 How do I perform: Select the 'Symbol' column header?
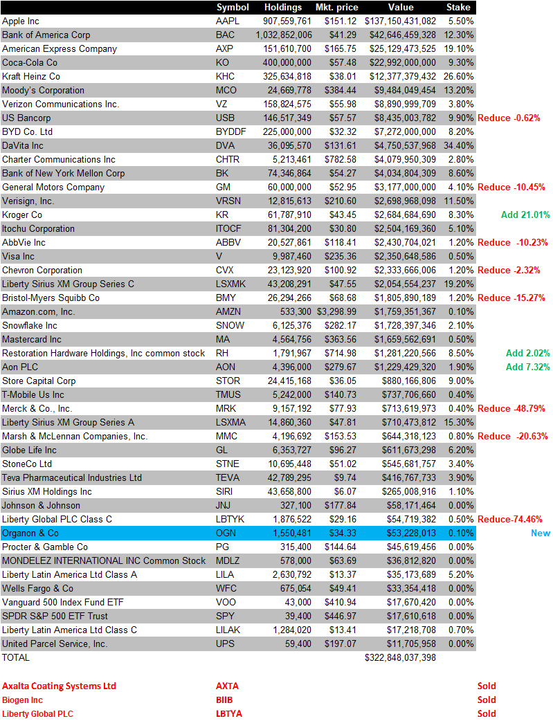pos(233,8)
